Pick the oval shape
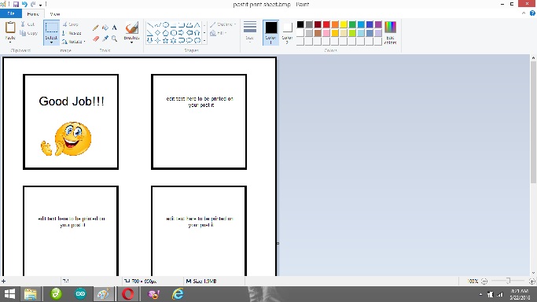Viewport: 537px width, 302px height. coord(166,24)
